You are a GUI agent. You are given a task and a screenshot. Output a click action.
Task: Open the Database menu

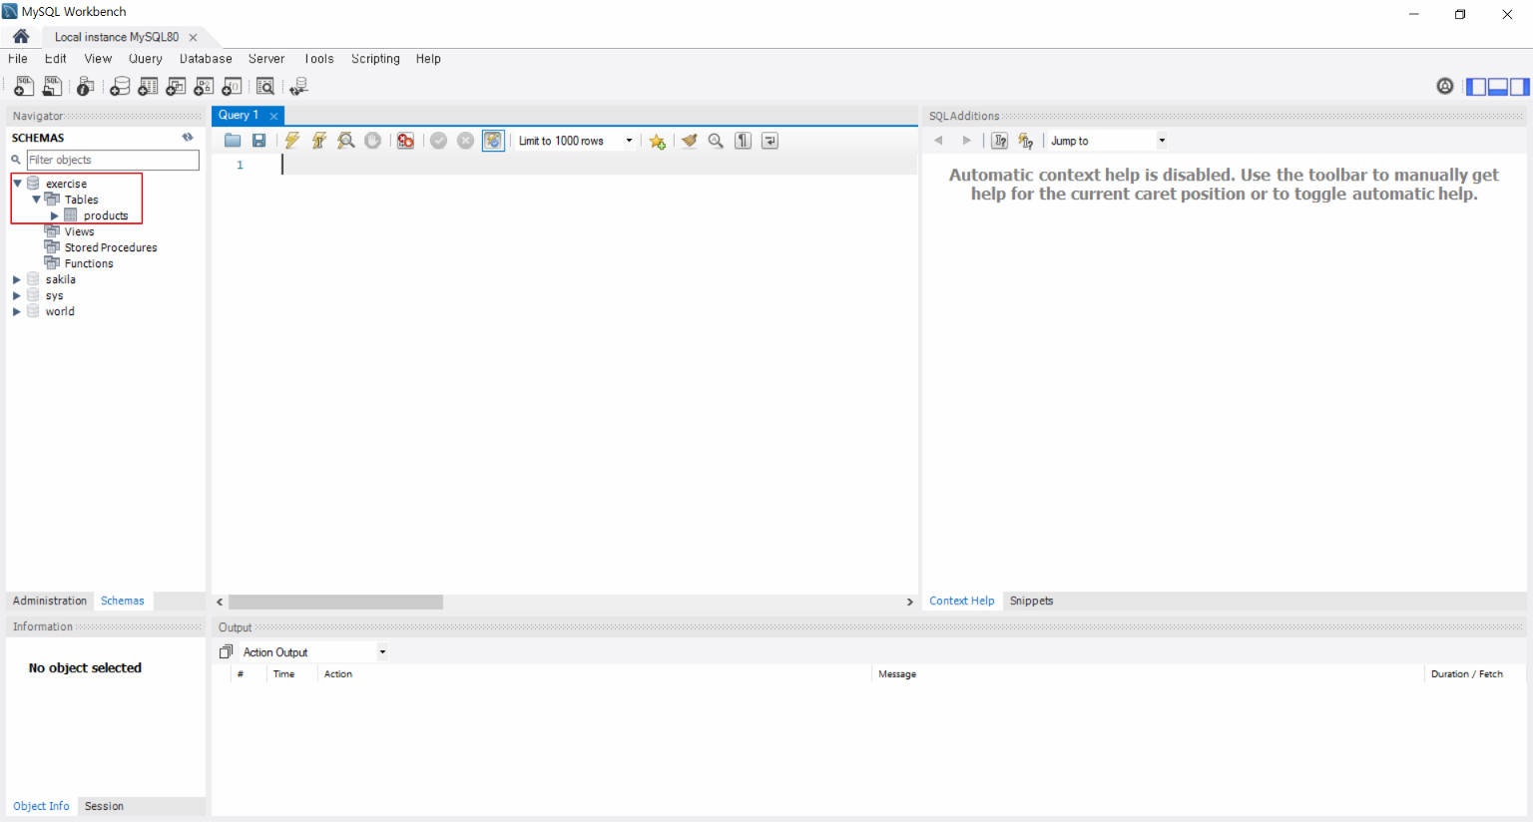tap(206, 59)
